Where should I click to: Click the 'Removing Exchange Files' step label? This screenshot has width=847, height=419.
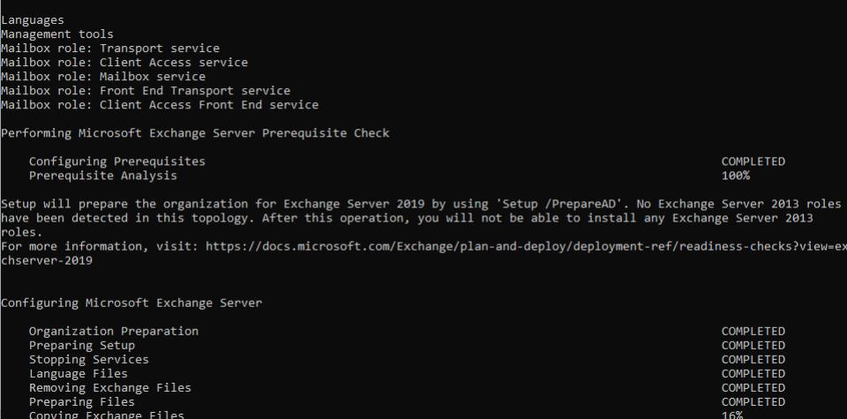coord(109,387)
